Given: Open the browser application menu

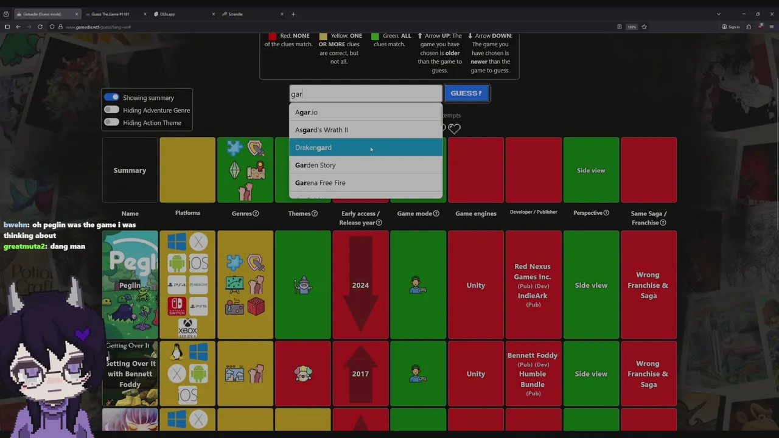Looking at the screenshot, I should point(772,27).
